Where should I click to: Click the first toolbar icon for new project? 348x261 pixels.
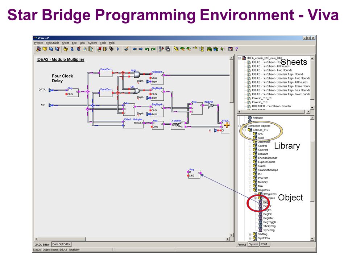39,49
